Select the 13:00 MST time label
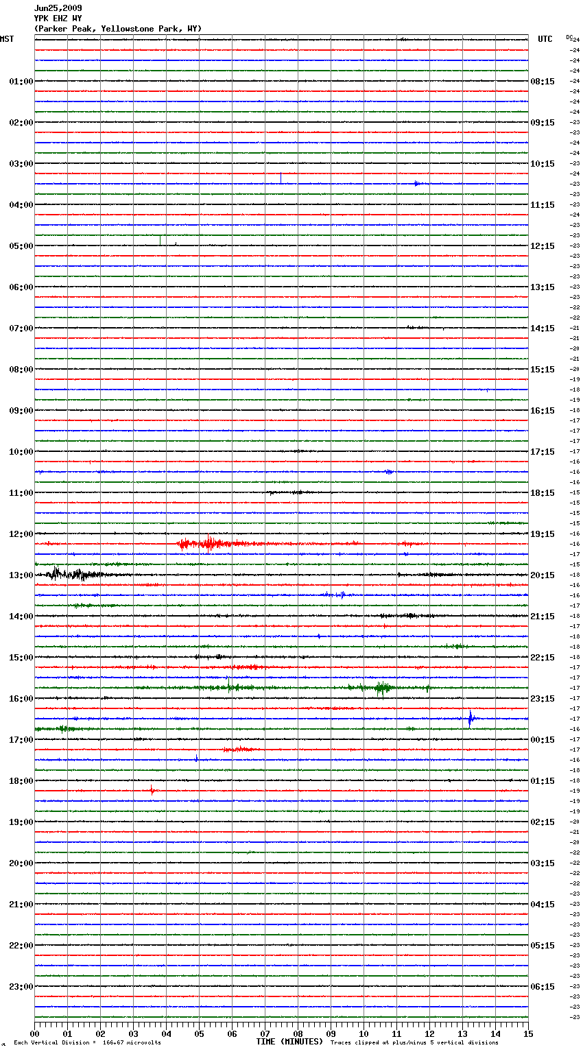583x1052 pixels. tap(21, 575)
